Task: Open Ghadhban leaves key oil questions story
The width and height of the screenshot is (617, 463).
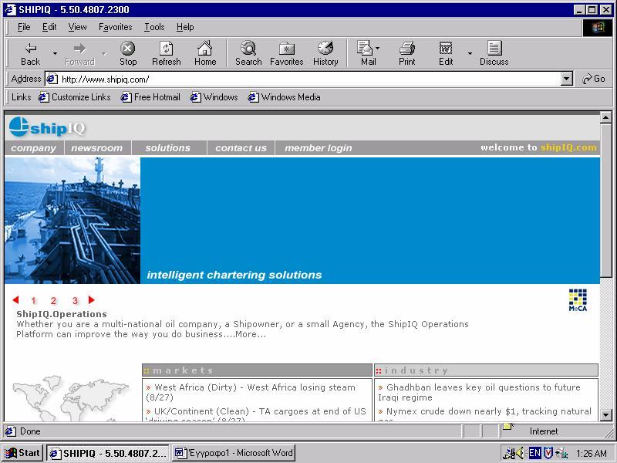Action: [479, 392]
